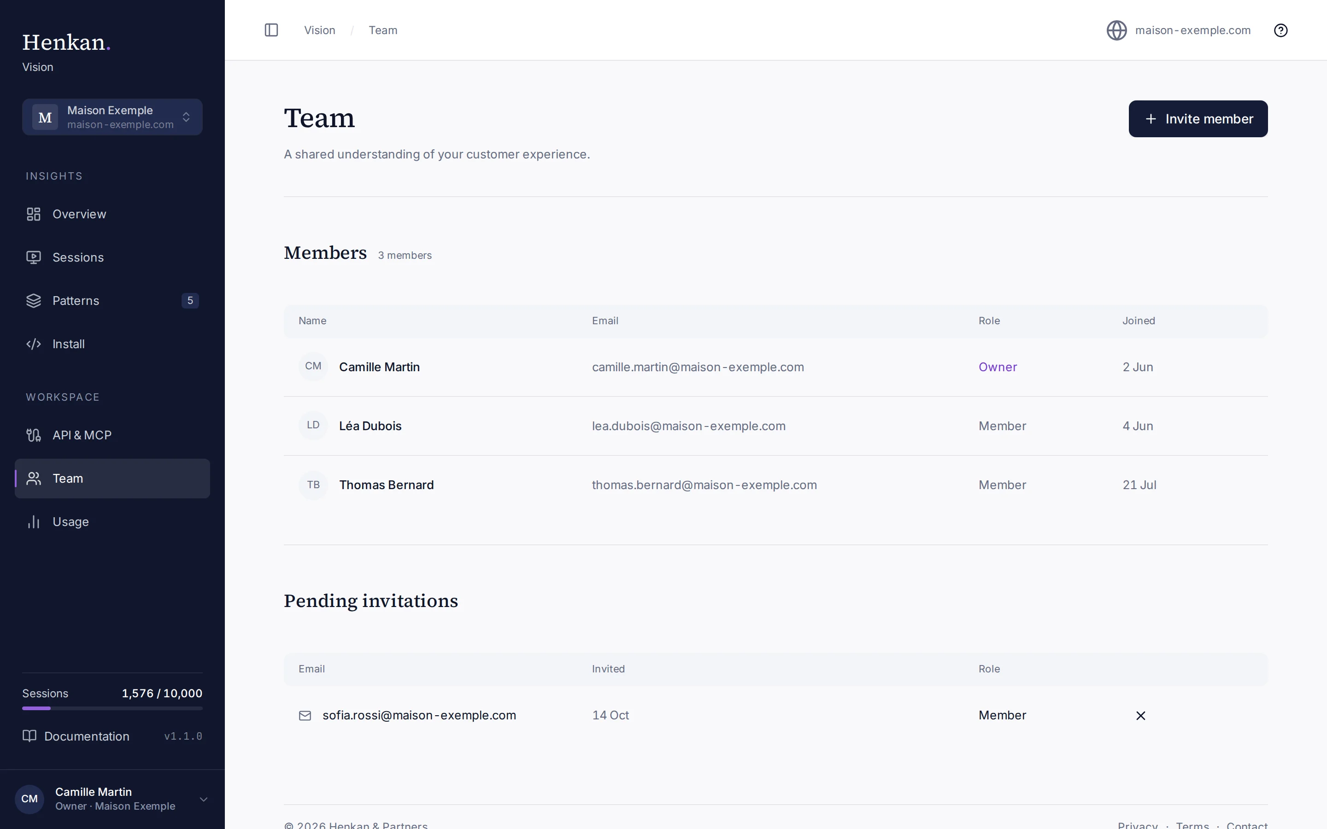Click the Henkan logo

coord(66,42)
